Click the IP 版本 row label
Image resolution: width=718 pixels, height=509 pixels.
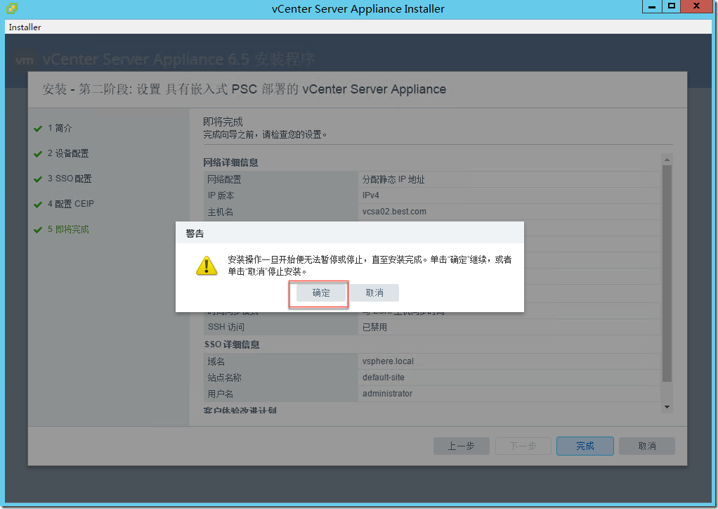(x=221, y=195)
